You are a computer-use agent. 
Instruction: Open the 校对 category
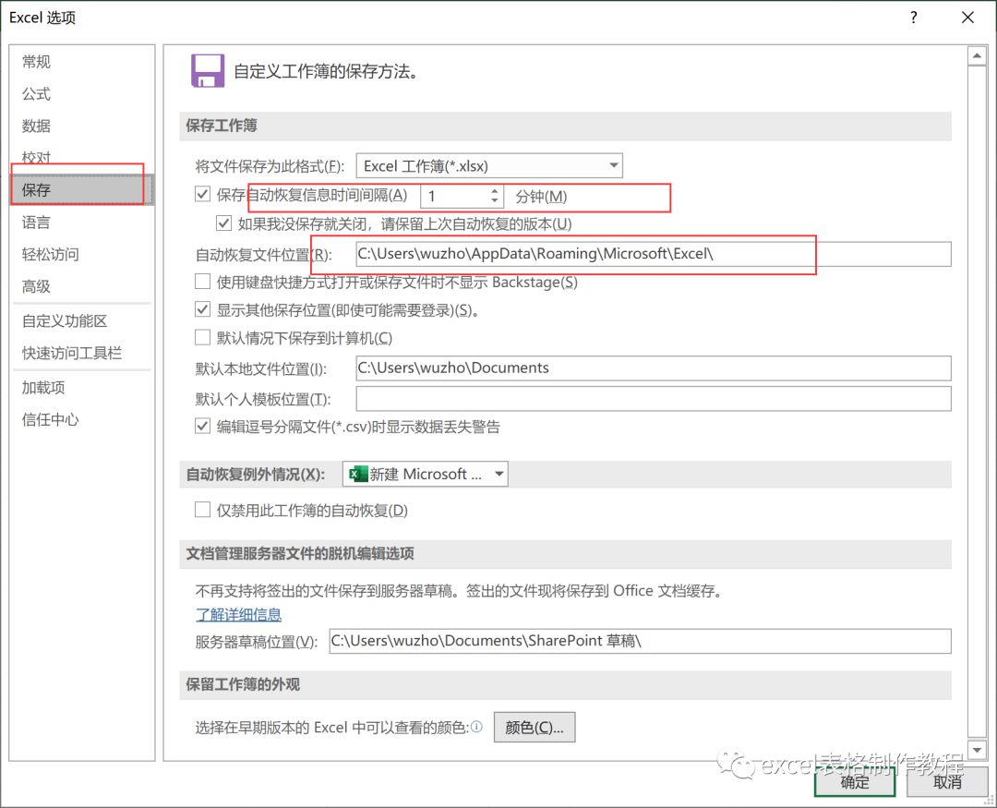(x=36, y=157)
